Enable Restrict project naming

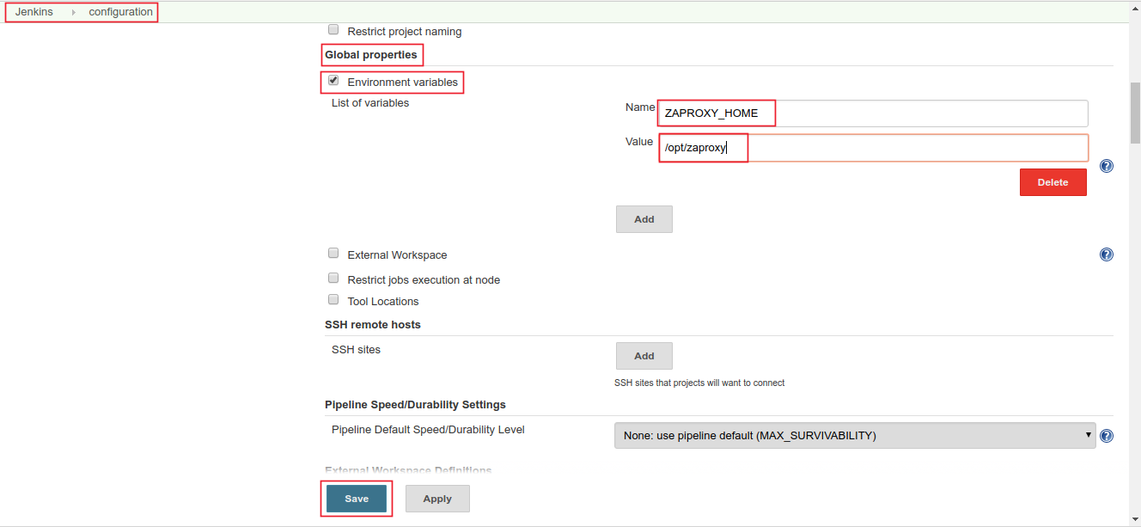[333, 28]
